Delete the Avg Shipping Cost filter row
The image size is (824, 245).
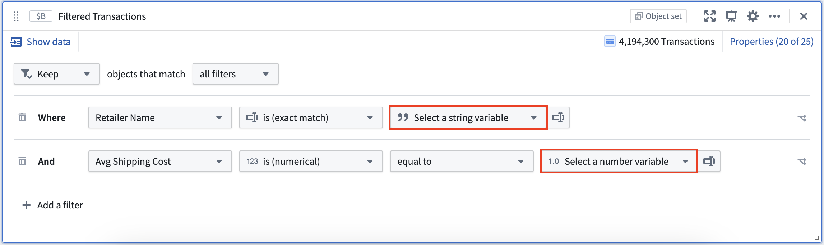pos(22,161)
